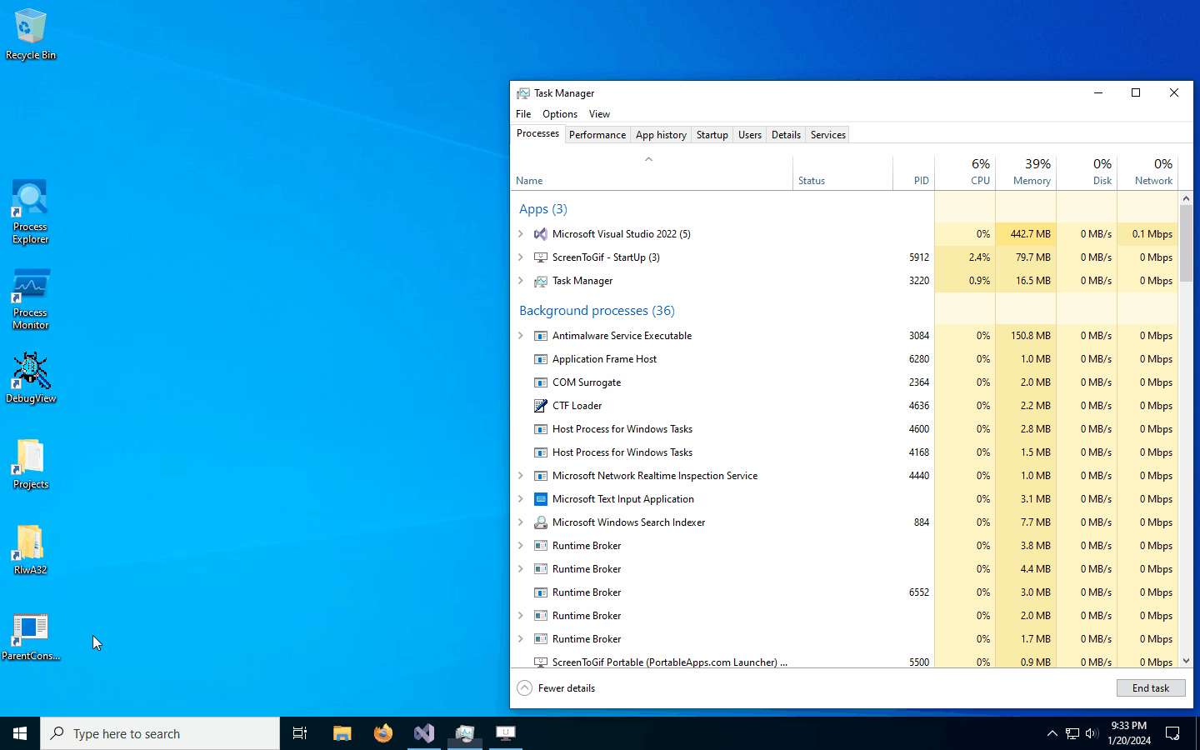The image size is (1200, 750).
Task: Select the Process Explorer desktop shortcut
Action: tap(31, 212)
